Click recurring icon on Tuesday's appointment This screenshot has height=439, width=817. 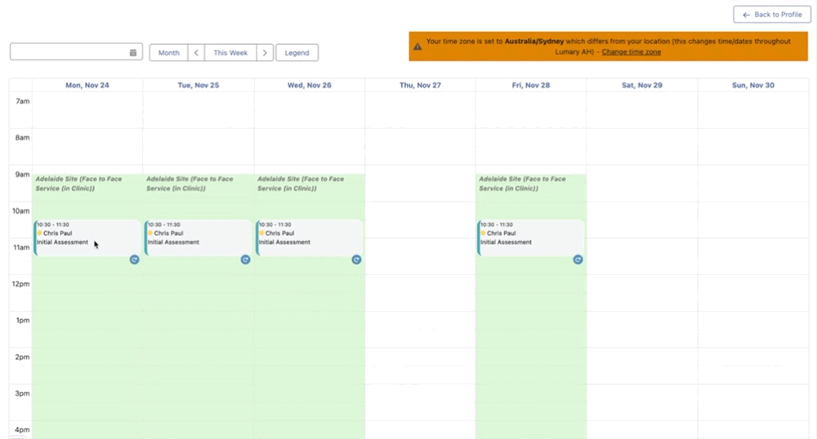(245, 259)
